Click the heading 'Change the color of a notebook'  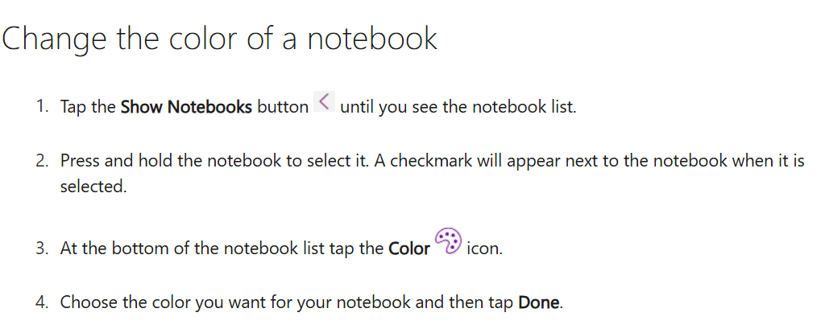pyautogui.click(x=219, y=39)
